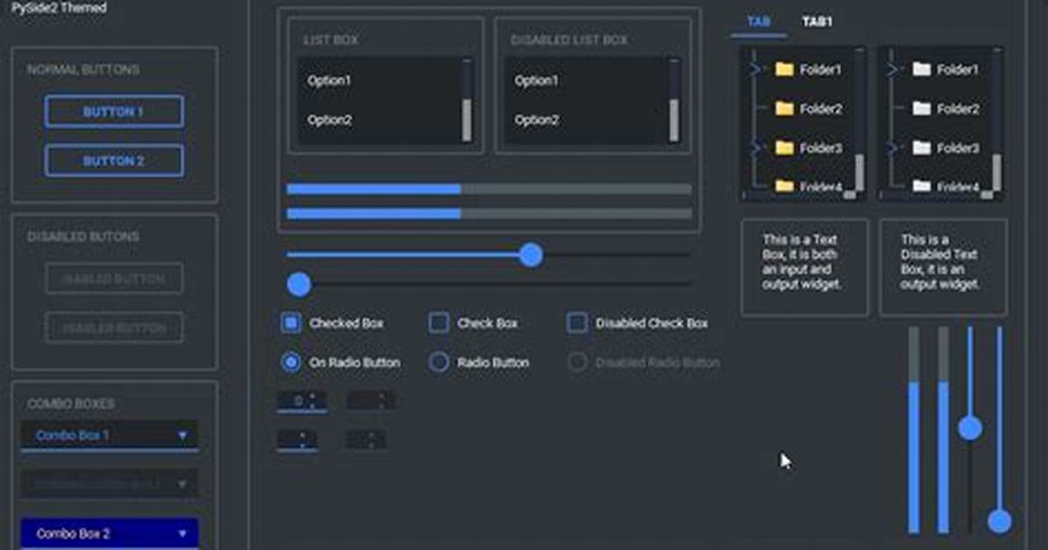Expand Folder1 in the left tree view
The image size is (1048, 550).
point(755,69)
